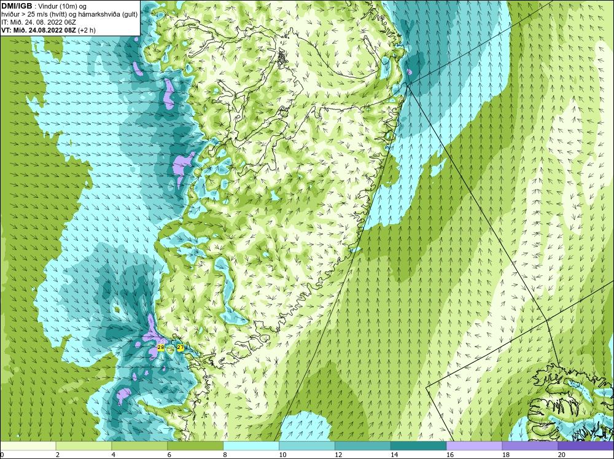614x459 pixels.
Task: Click the valid time 'VT: Mið. 24.08.2022 08Z (+2 h)'
Action: pyautogui.click(x=49, y=29)
